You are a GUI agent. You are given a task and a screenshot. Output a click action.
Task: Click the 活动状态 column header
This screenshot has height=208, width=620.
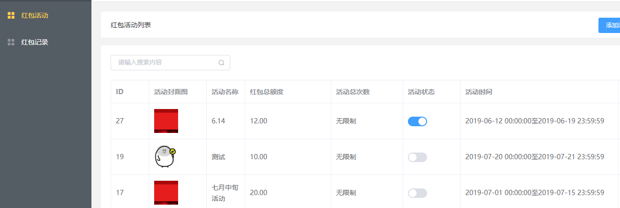point(421,92)
